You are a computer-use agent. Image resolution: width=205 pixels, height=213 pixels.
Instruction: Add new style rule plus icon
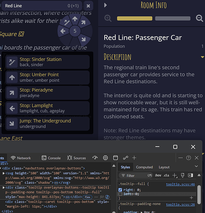175,176
